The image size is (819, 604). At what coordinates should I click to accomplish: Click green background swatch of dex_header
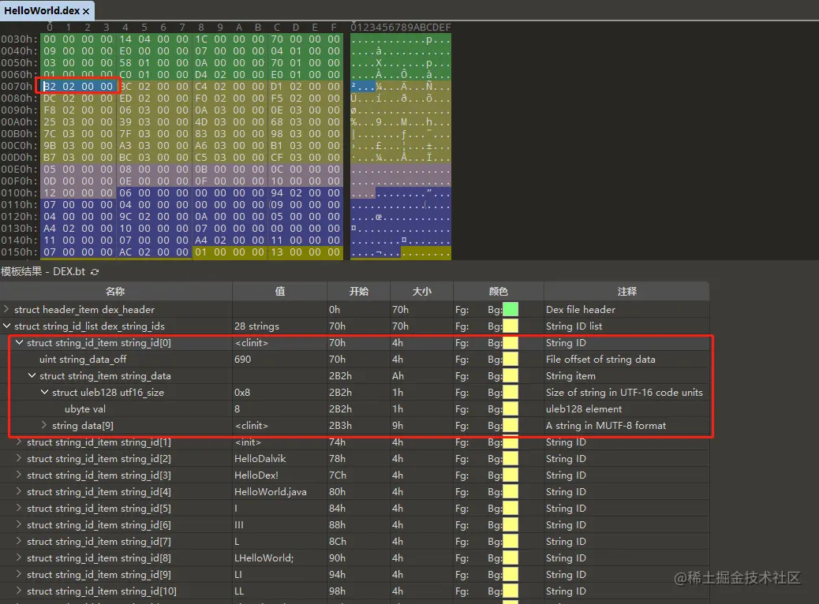coord(510,310)
